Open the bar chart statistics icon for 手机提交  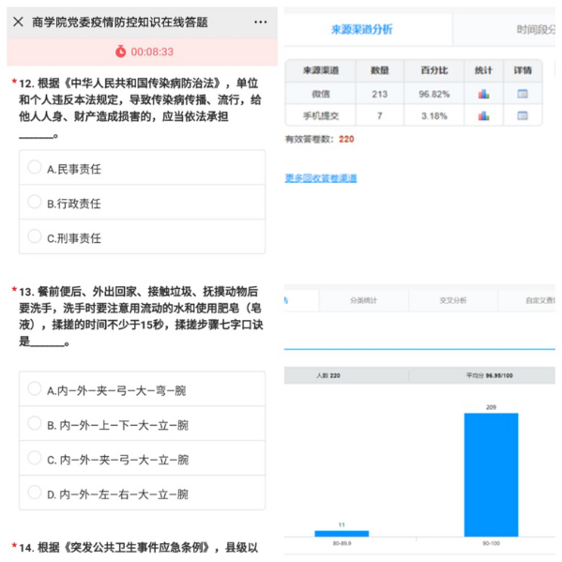[x=483, y=115]
